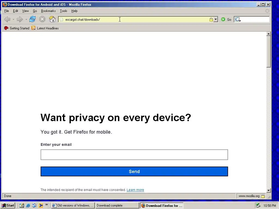
Task: Click the network tray icon
Action: 258,205
